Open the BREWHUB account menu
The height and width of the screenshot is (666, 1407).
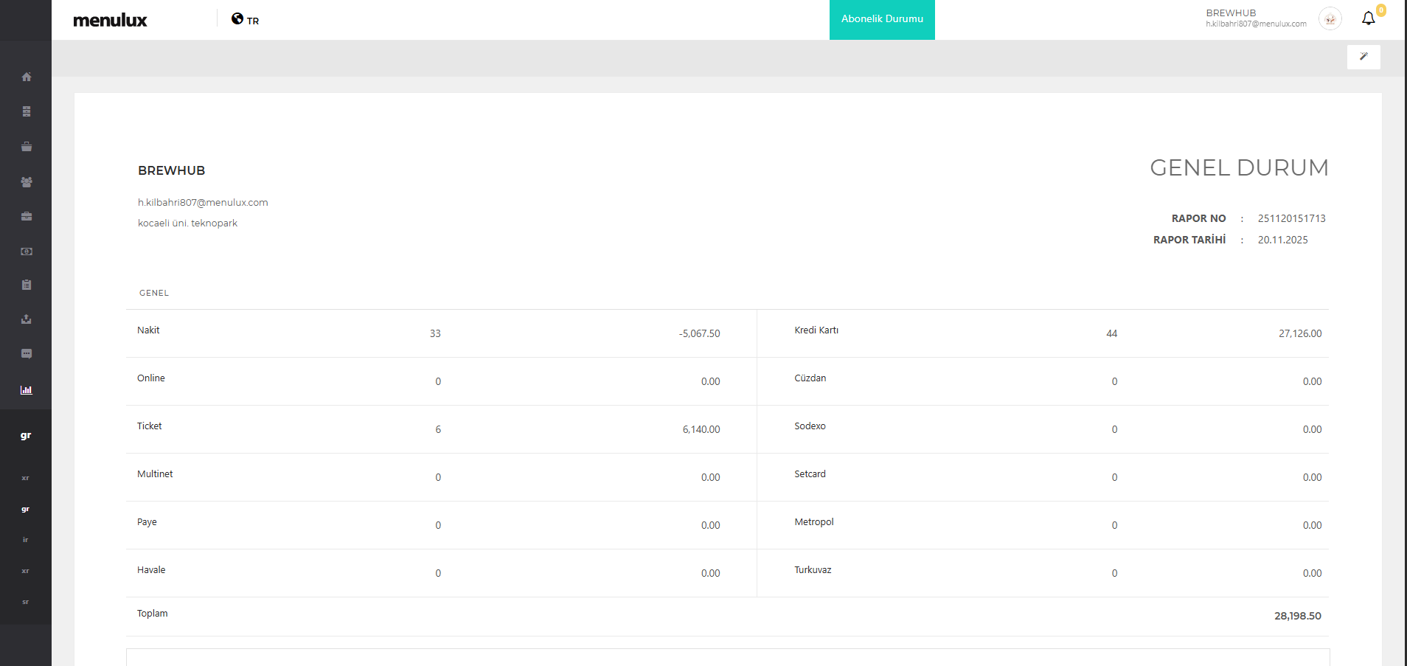(x=1255, y=18)
